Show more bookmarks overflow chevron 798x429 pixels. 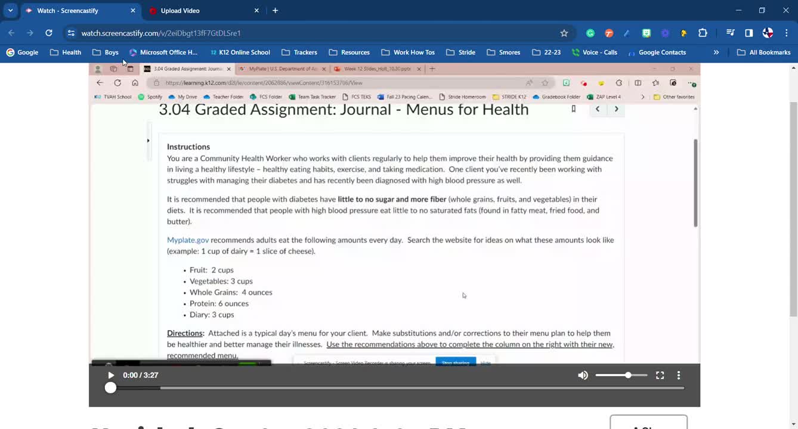[716, 52]
